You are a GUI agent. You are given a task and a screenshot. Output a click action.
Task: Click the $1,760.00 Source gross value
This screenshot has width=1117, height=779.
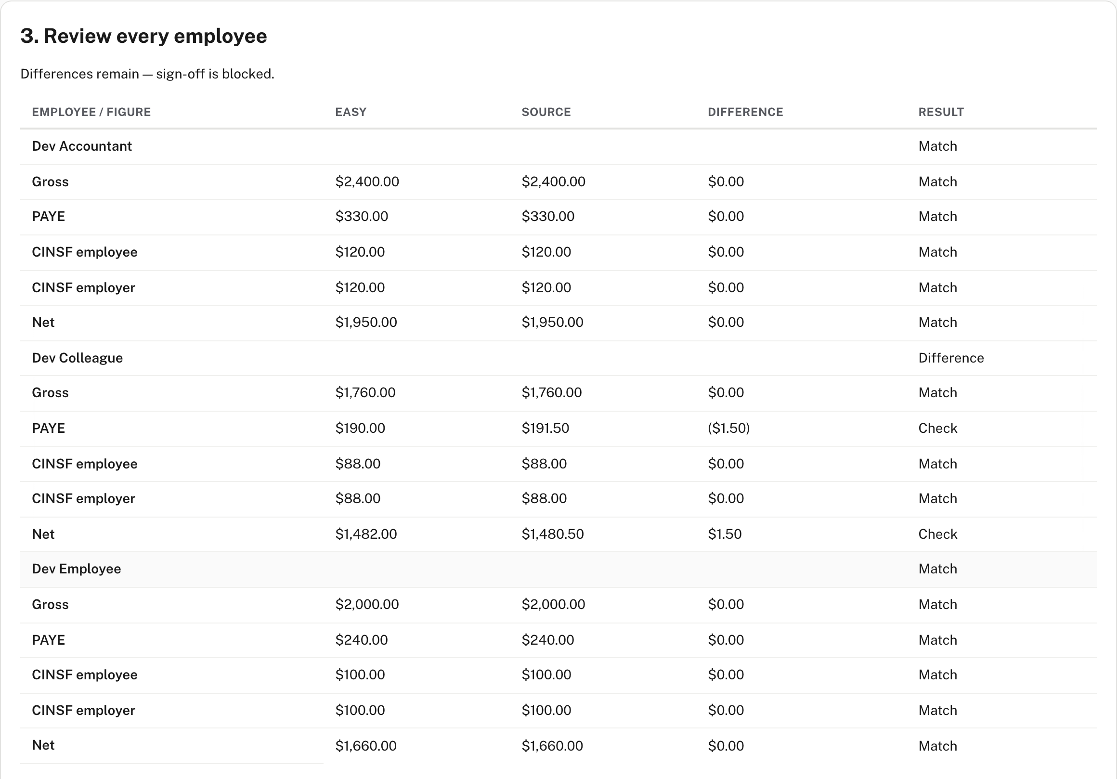[552, 393]
